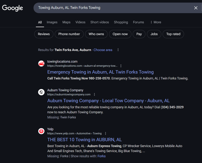Open the Yelp result options menu
202x163 pixels.
(x=105, y=134)
